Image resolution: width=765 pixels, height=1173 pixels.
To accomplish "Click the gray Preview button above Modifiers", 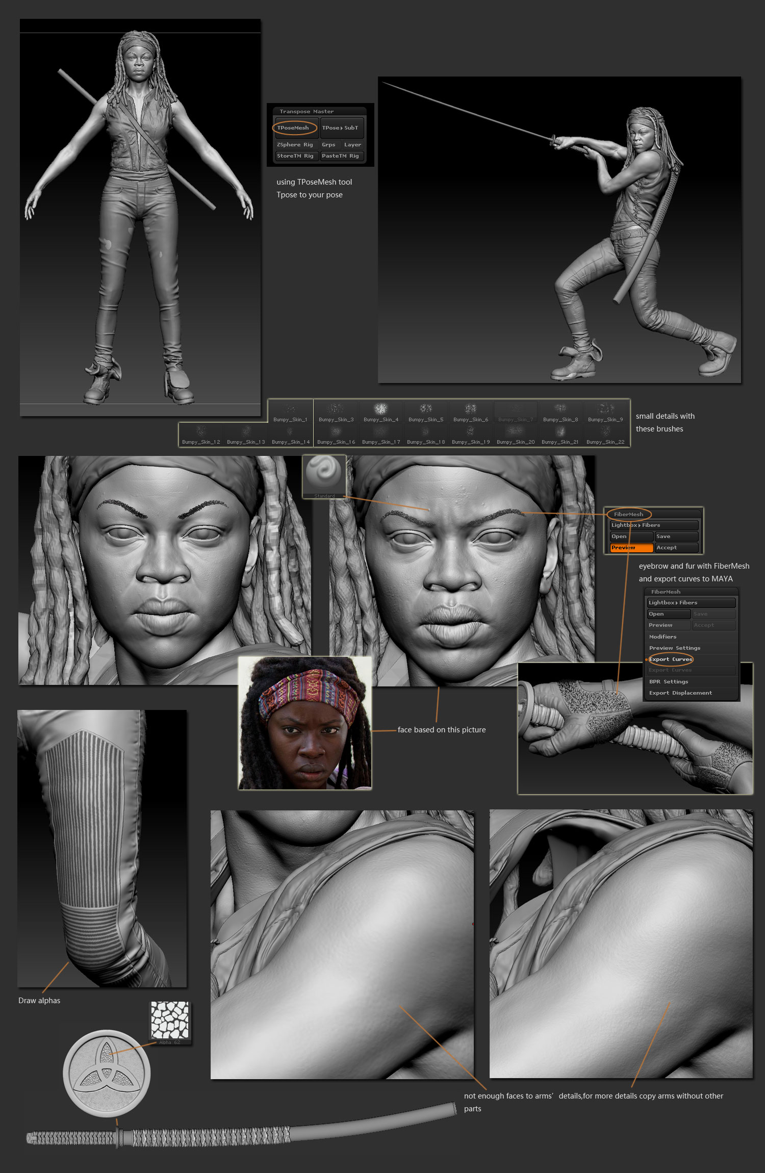I will [669, 625].
